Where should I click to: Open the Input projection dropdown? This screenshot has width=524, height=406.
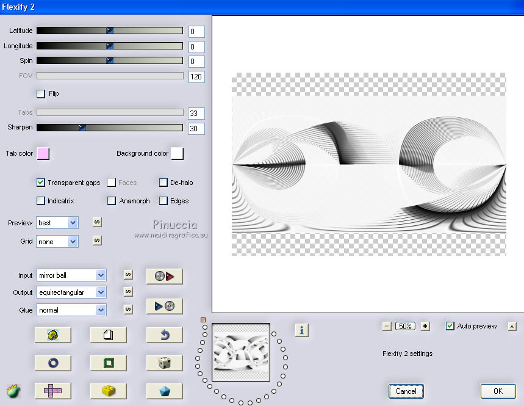(71, 275)
